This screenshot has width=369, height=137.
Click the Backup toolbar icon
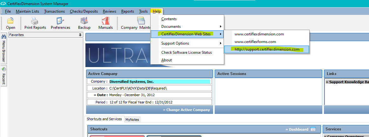84,21
